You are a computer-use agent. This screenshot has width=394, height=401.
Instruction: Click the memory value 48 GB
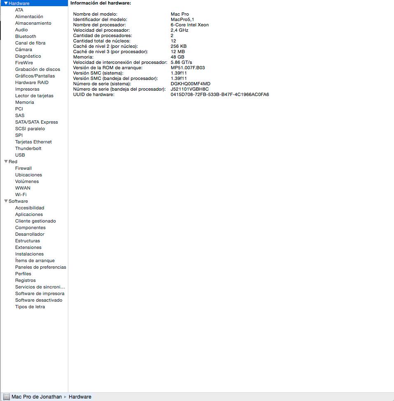[x=177, y=57]
